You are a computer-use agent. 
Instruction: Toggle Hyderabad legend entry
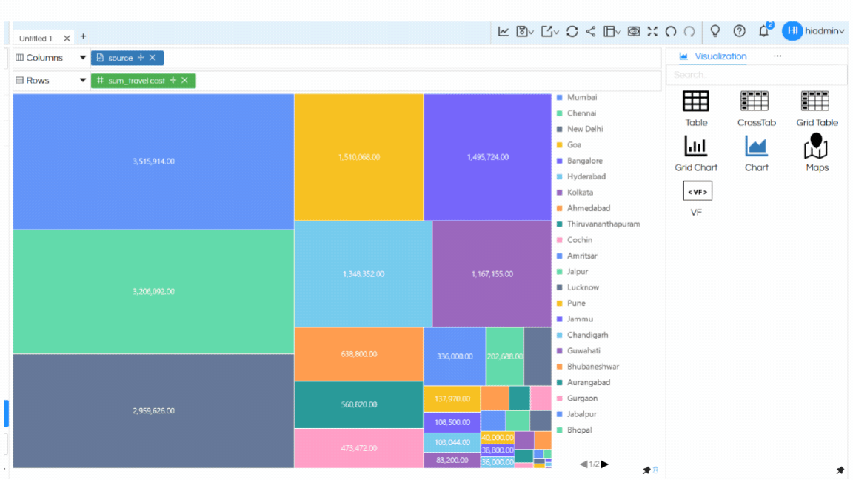pos(581,176)
